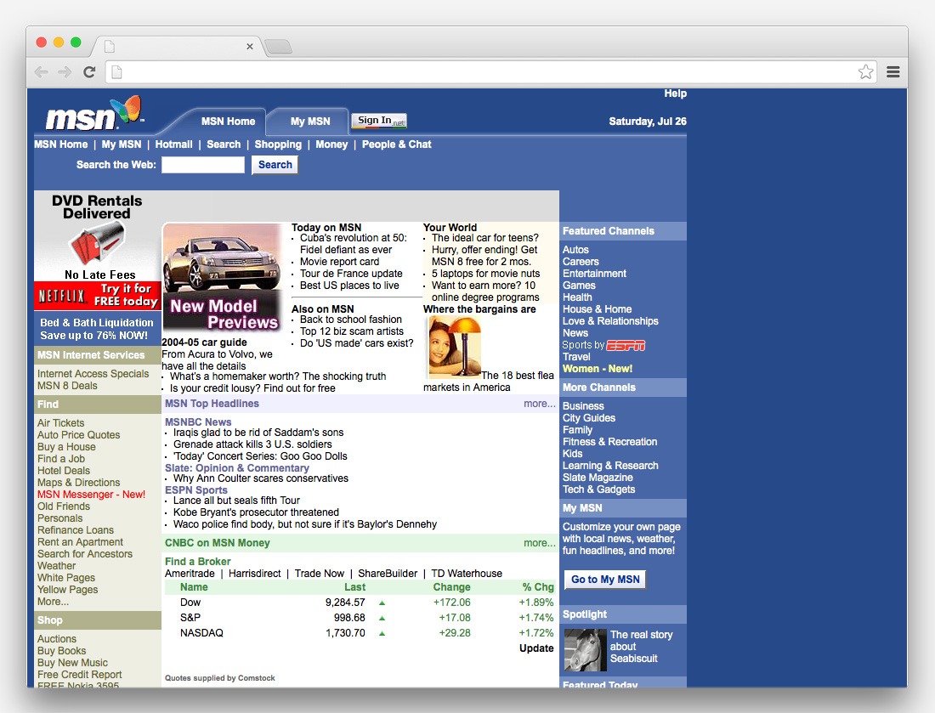This screenshot has height=713, width=935.
Task: Click the Search button next to web field
Action: [x=275, y=165]
